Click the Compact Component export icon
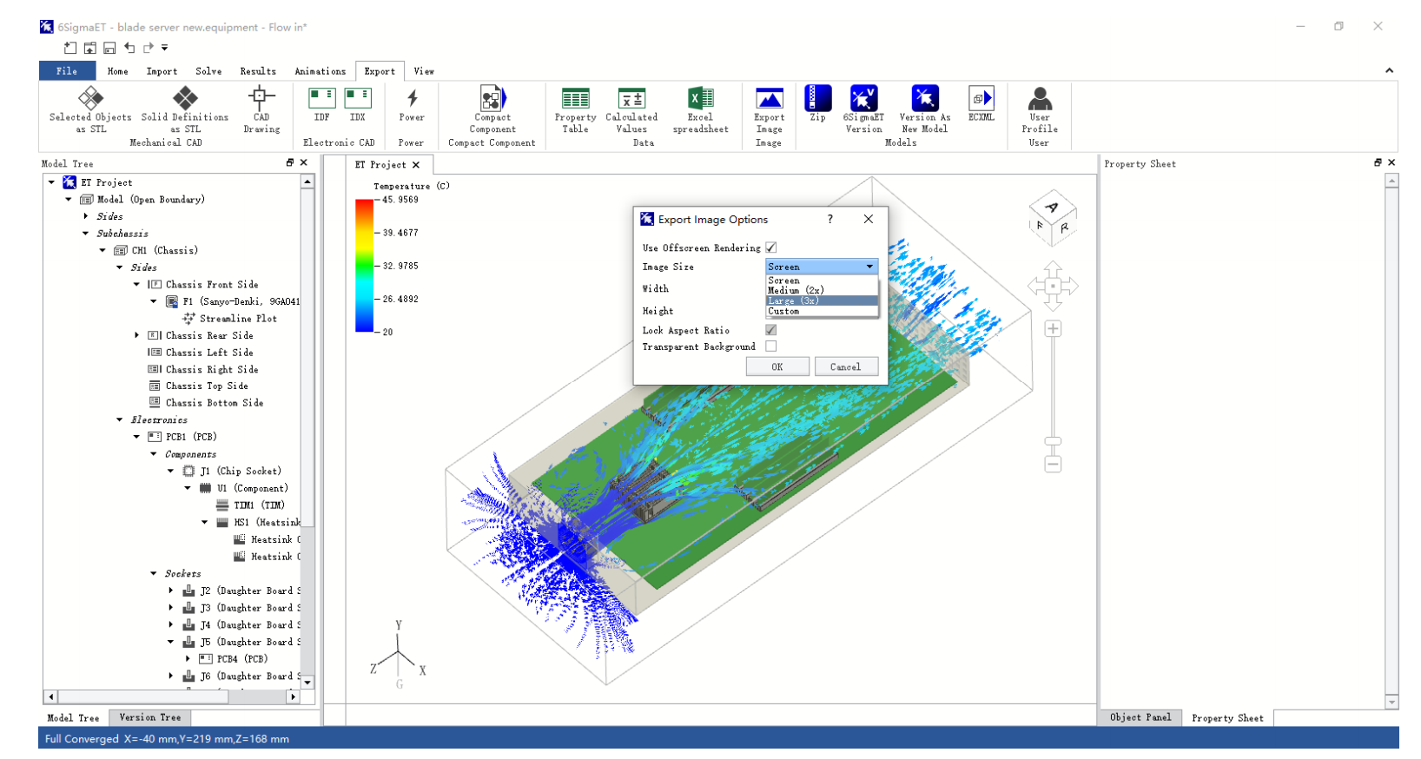 tap(492, 99)
